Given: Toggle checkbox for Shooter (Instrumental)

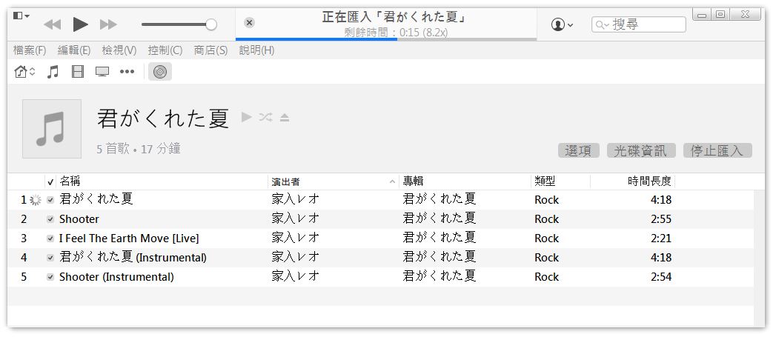Looking at the screenshot, I should pyautogui.click(x=50, y=277).
